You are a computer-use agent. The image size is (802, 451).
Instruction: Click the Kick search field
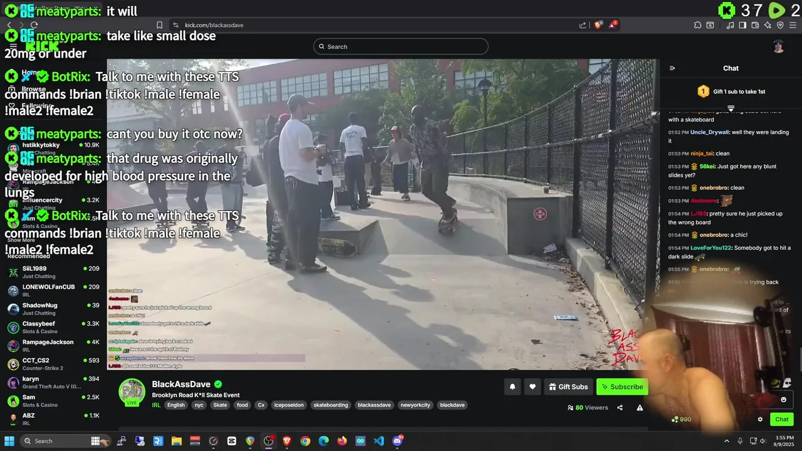click(401, 46)
